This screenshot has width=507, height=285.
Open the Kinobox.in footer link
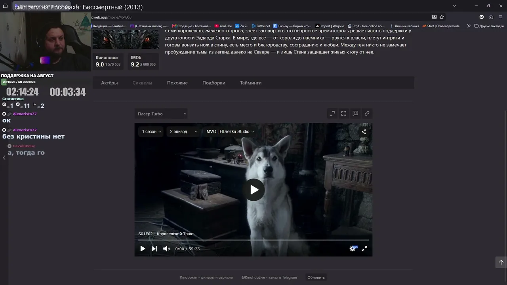coord(206,277)
